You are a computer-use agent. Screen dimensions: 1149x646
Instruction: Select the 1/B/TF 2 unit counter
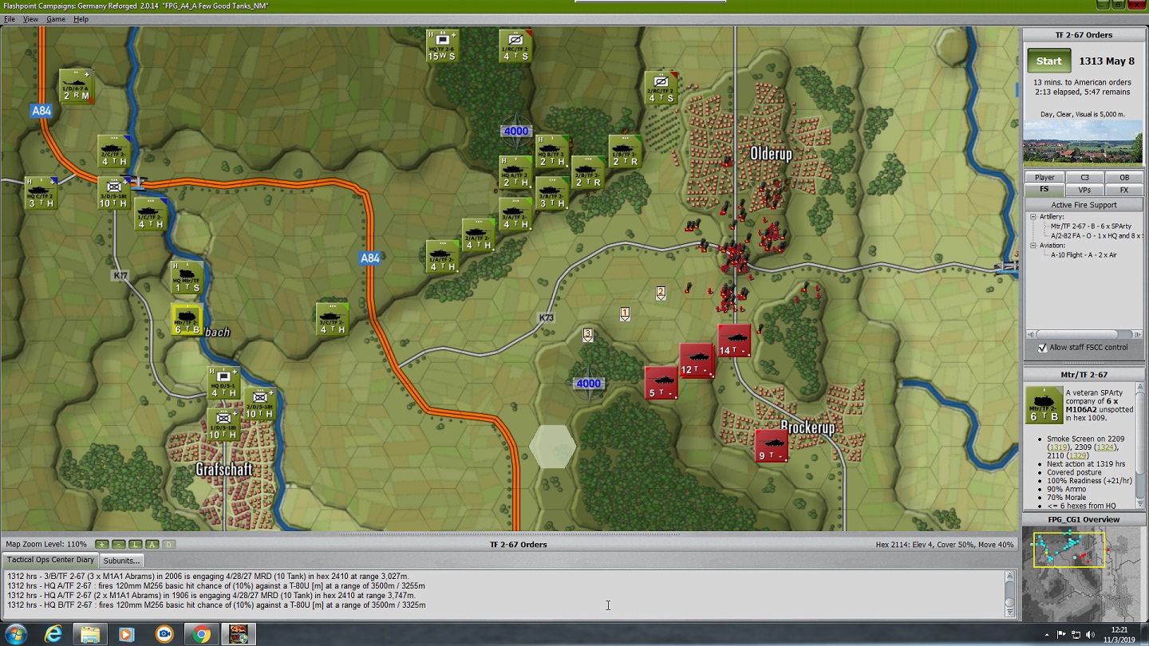pos(625,152)
